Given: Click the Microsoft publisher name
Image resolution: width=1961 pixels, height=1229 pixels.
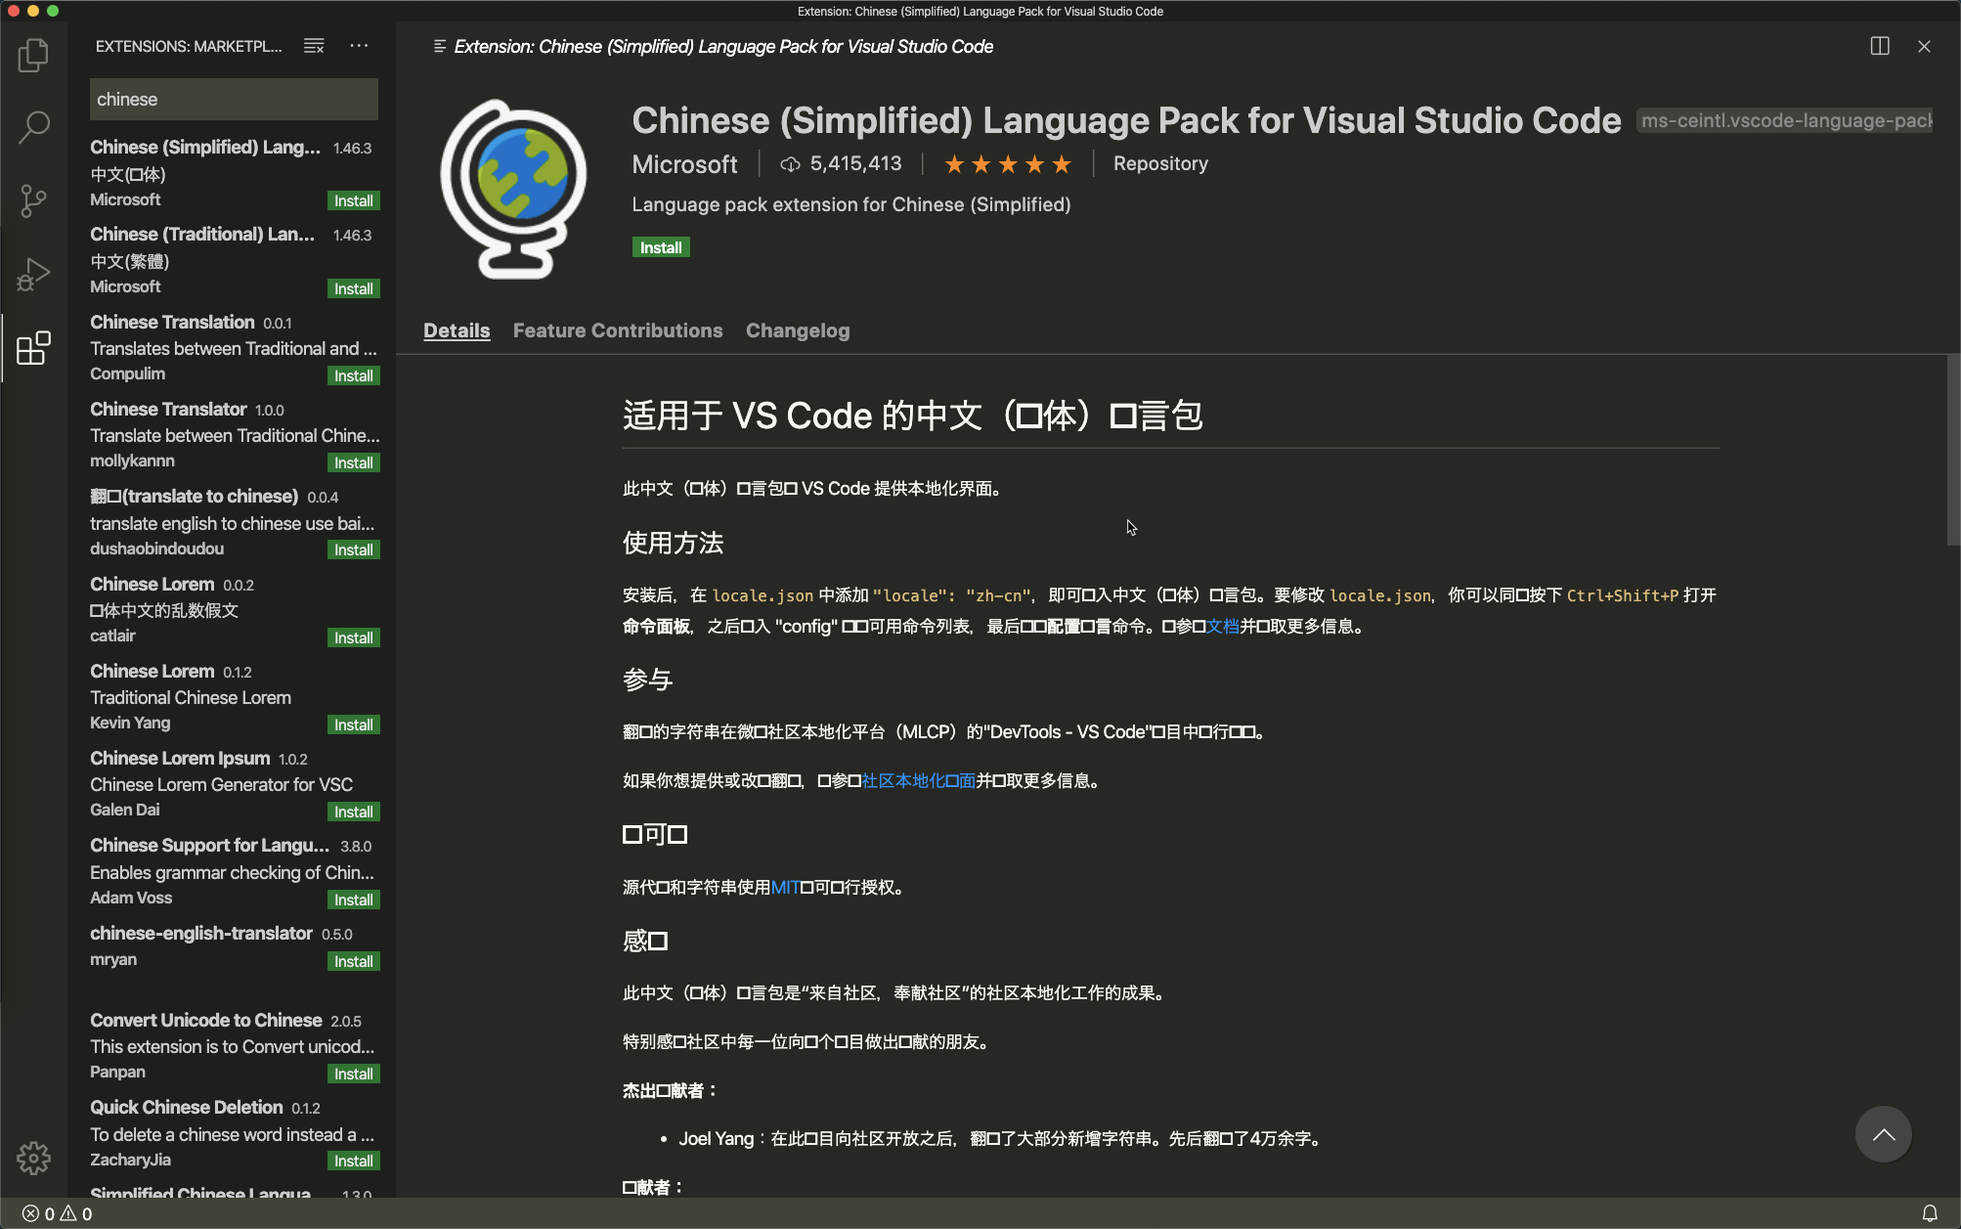Looking at the screenshot, I should tap(684, 164).
